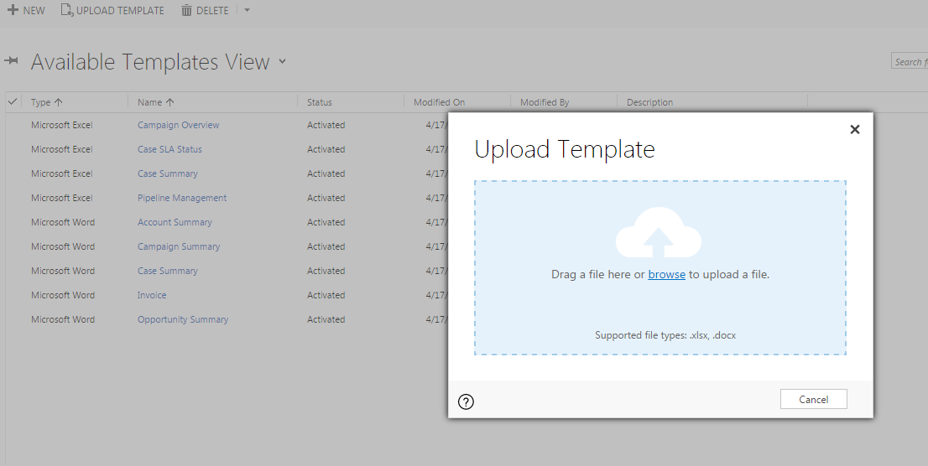
Task: Click the help question mark icon
Action: pos(466,401)
